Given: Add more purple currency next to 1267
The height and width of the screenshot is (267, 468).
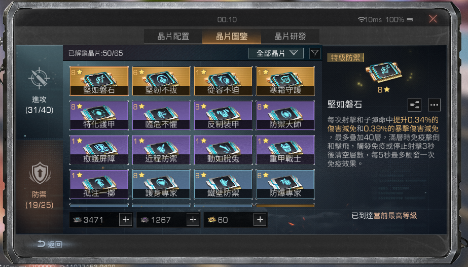Looking at the screenshot, I should click(x=193, y=220).
